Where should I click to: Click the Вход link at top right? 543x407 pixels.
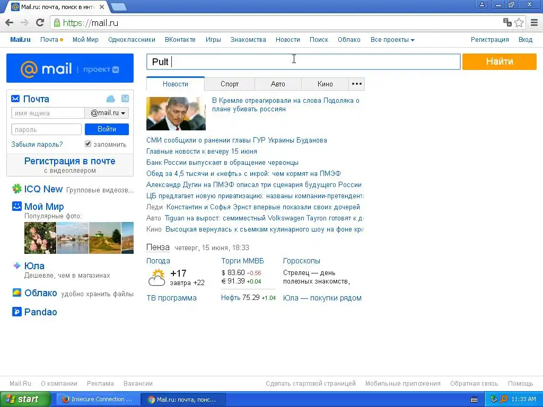pyautogui.click(x=526, y=40)
